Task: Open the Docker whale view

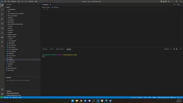Action: (x=2, y=37)
